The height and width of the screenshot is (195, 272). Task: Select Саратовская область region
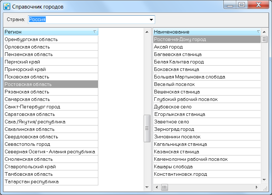tap(51, 114)
